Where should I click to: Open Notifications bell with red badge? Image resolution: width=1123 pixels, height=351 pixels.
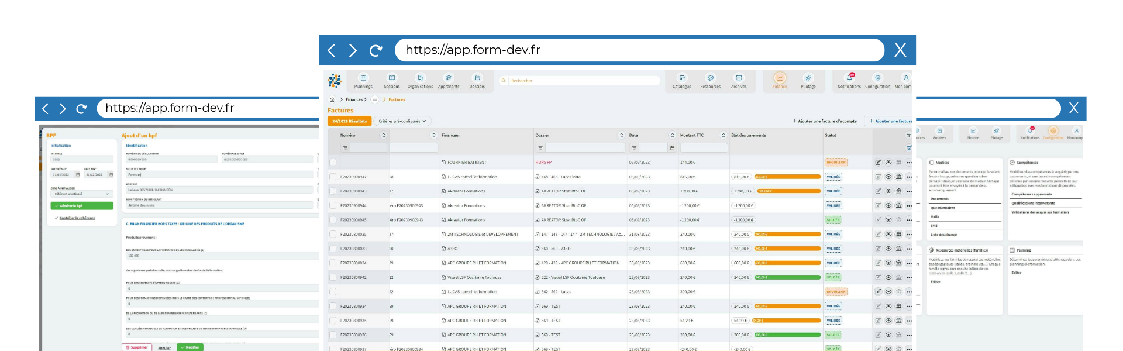[849, 78]
